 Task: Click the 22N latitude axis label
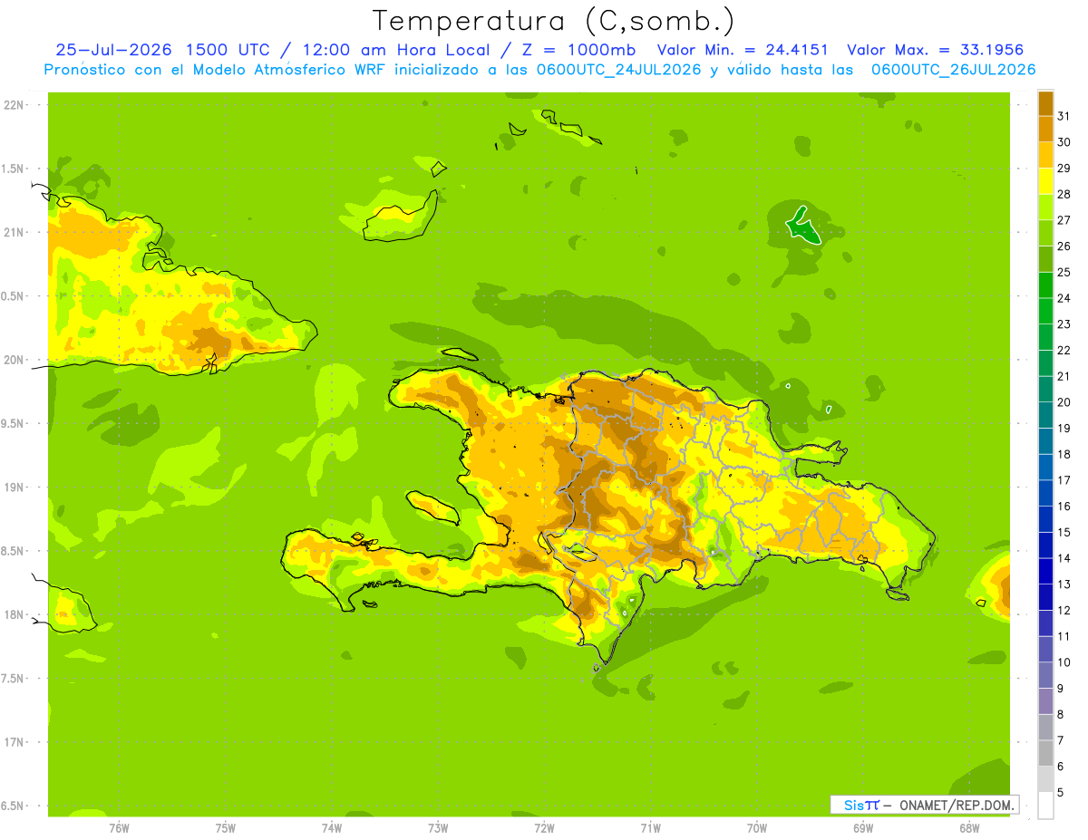(x=15, y=105)
